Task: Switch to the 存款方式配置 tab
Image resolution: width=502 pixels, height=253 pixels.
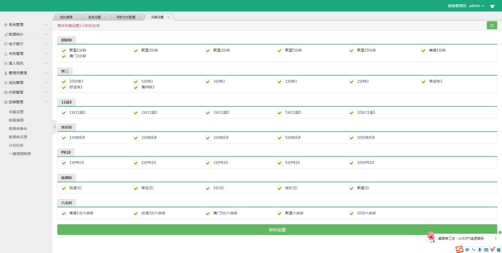Action: 126,17
